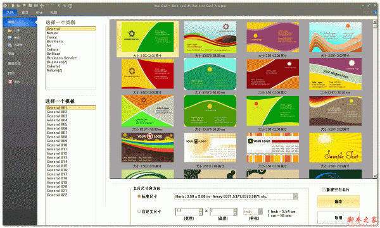Screen dimensions: 380x228
Task: Click the application logo button in the title bar
Action: 5,6
